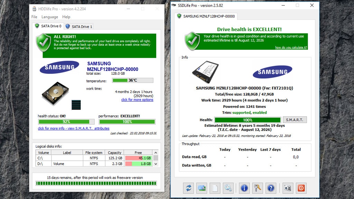354x199 pixels.
Task: Follow the 'how do you calculate it?' link
Action: (291, 47)
